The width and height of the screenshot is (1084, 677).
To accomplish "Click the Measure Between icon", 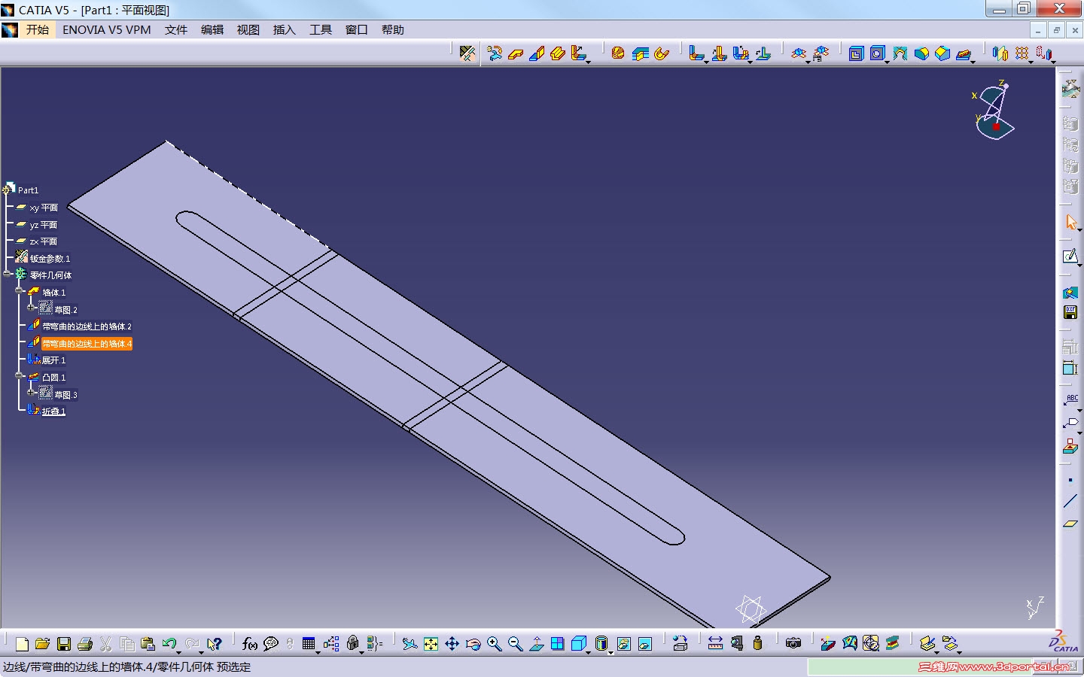I will [x=715, y=643].
